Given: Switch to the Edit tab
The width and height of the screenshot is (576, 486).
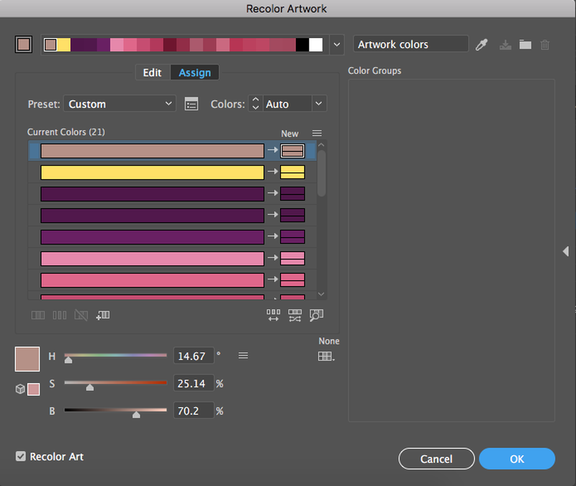Looking at the screenshot, I should (x=152, y=73).
